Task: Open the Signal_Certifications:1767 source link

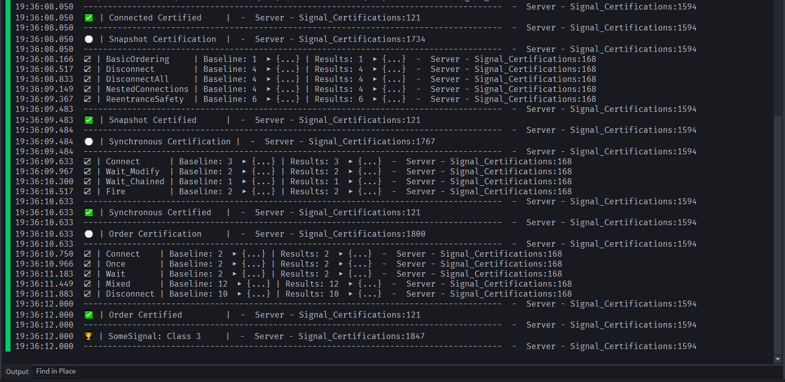Action: [372, 141]
